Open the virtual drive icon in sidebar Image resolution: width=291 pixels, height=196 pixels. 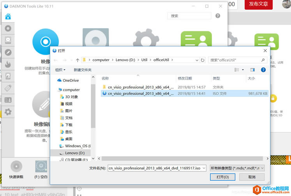[x=8, y=40]
